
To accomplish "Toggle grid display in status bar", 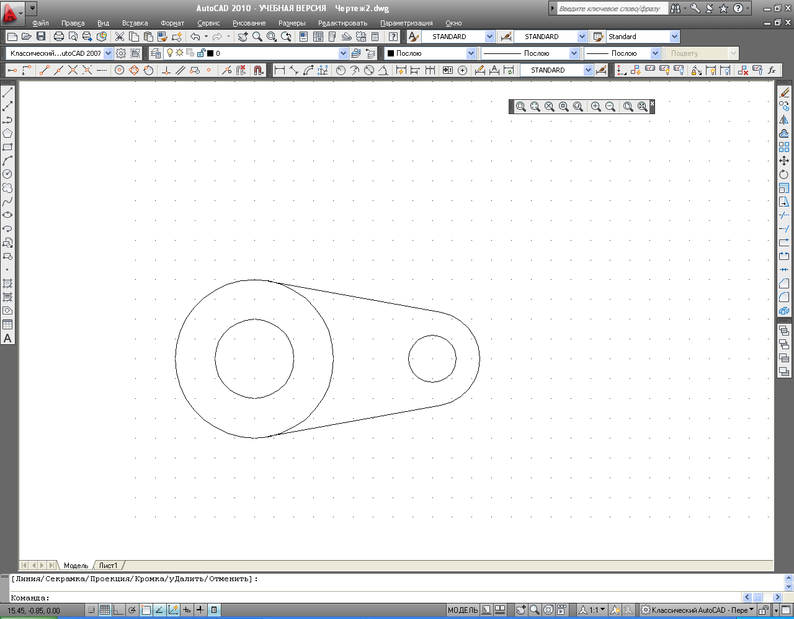I will [105, 610].
